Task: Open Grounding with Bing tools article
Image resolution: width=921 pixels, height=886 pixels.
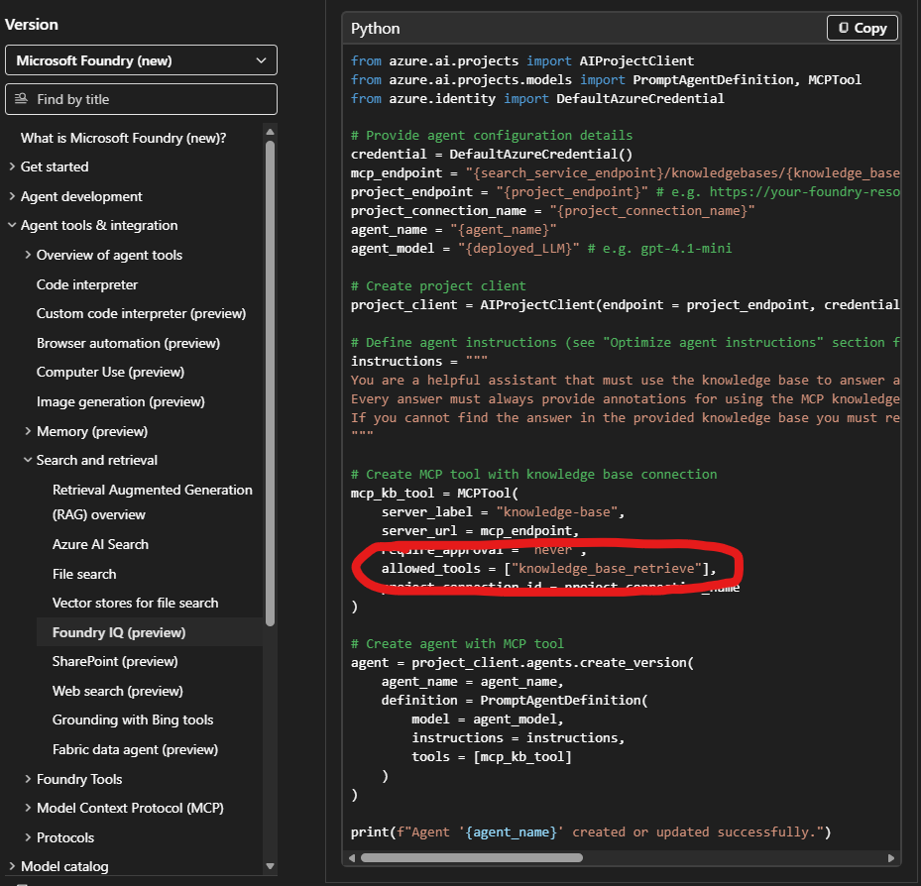Action: point(133,720)
